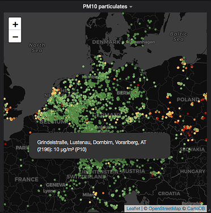
Task: Open the Leaflet attribution link
Action: (133, 208)
